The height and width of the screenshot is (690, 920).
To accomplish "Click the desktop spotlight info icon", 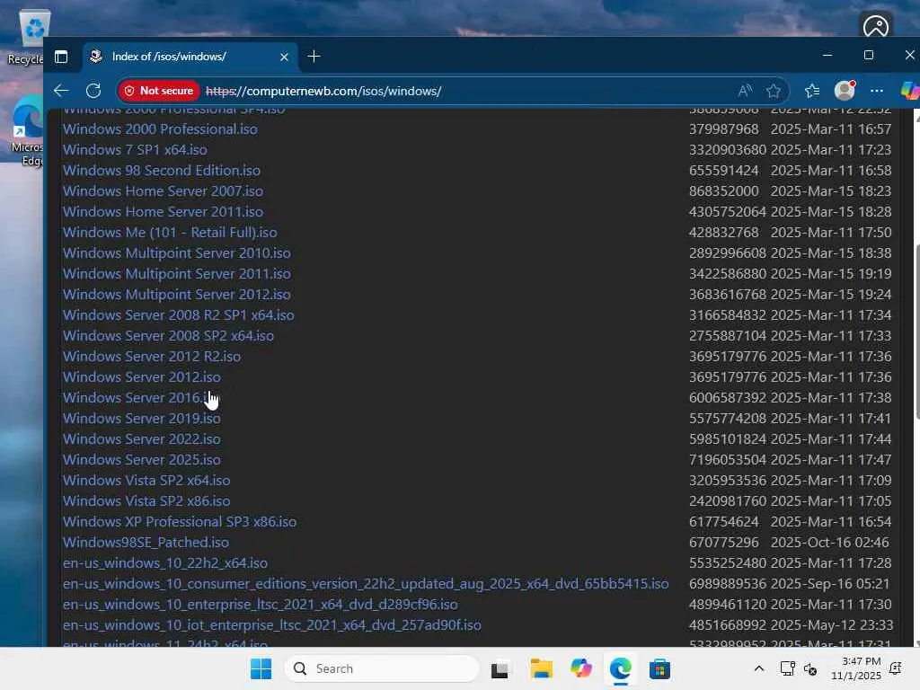I will coord(875,25).
